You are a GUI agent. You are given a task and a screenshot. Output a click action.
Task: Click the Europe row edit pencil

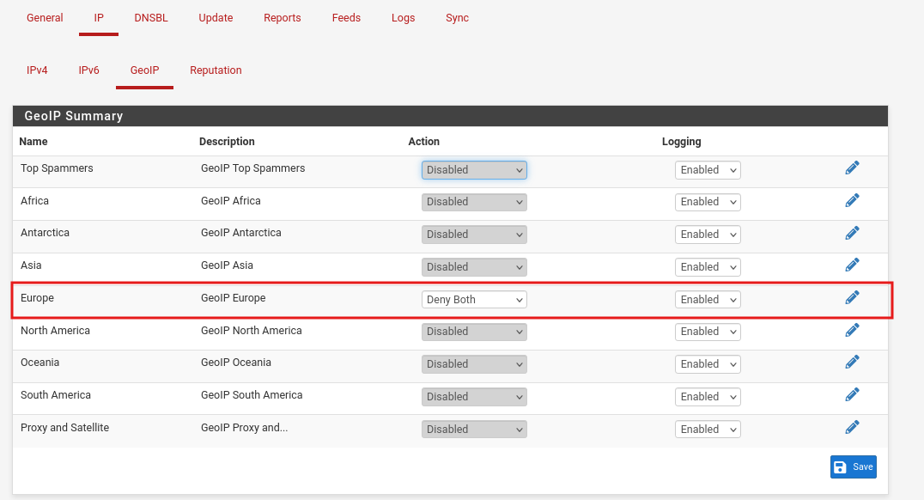click(x=852, y=298)
